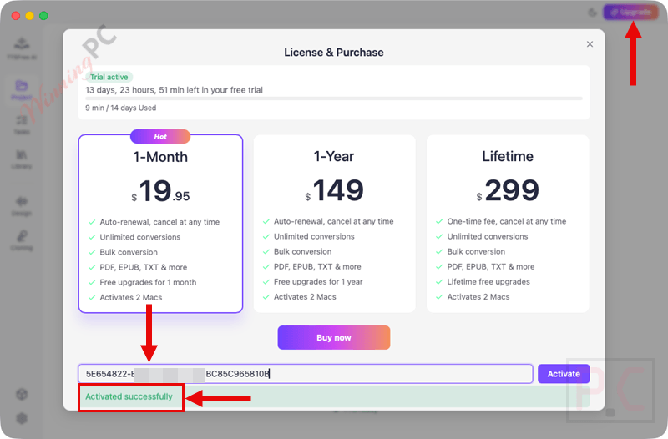Open the Library section in the sidebar
Image resolution: width=668 pixels, height=439 pixels.
click(x=22, y=159)
